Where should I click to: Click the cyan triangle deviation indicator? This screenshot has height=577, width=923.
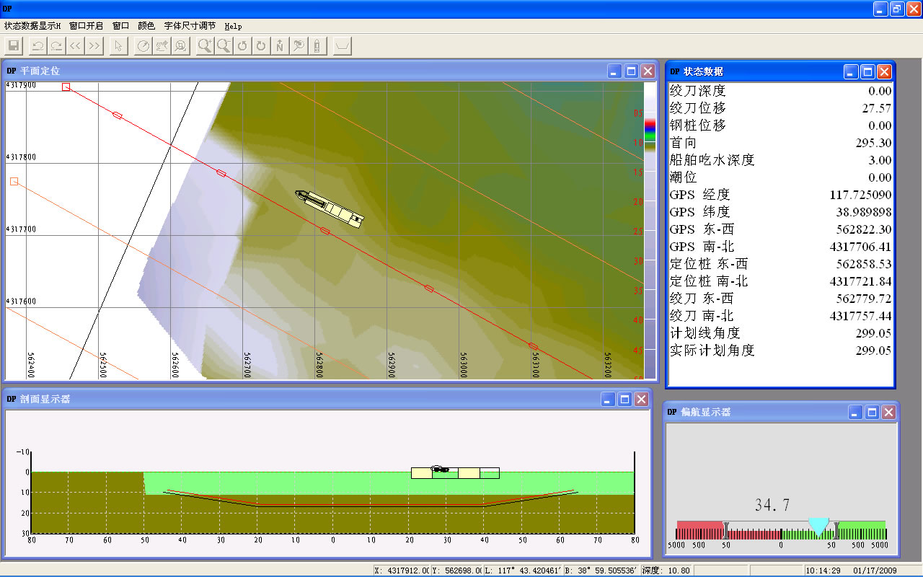818,527
